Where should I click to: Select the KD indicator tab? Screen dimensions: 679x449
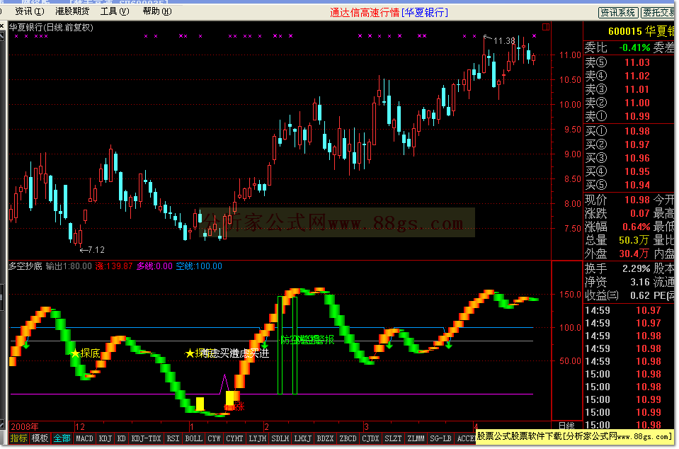point(122,438)
